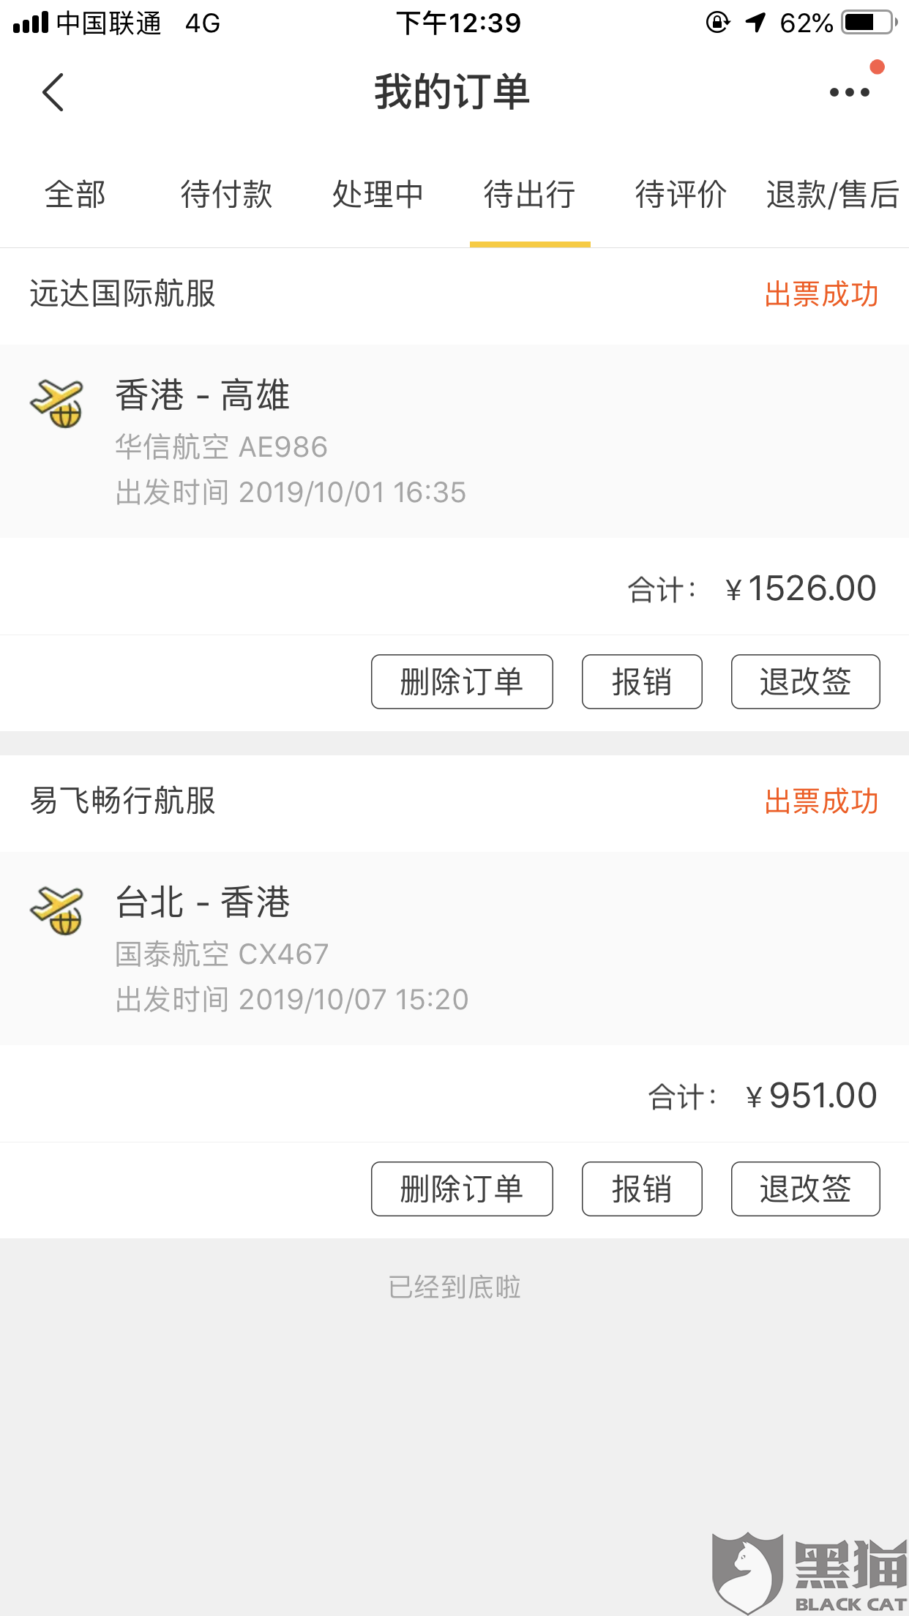The width and height of the screenshot is (909, 1616).
Task: Tap the Black Cat watermark logo
Action: [809, 1572]
